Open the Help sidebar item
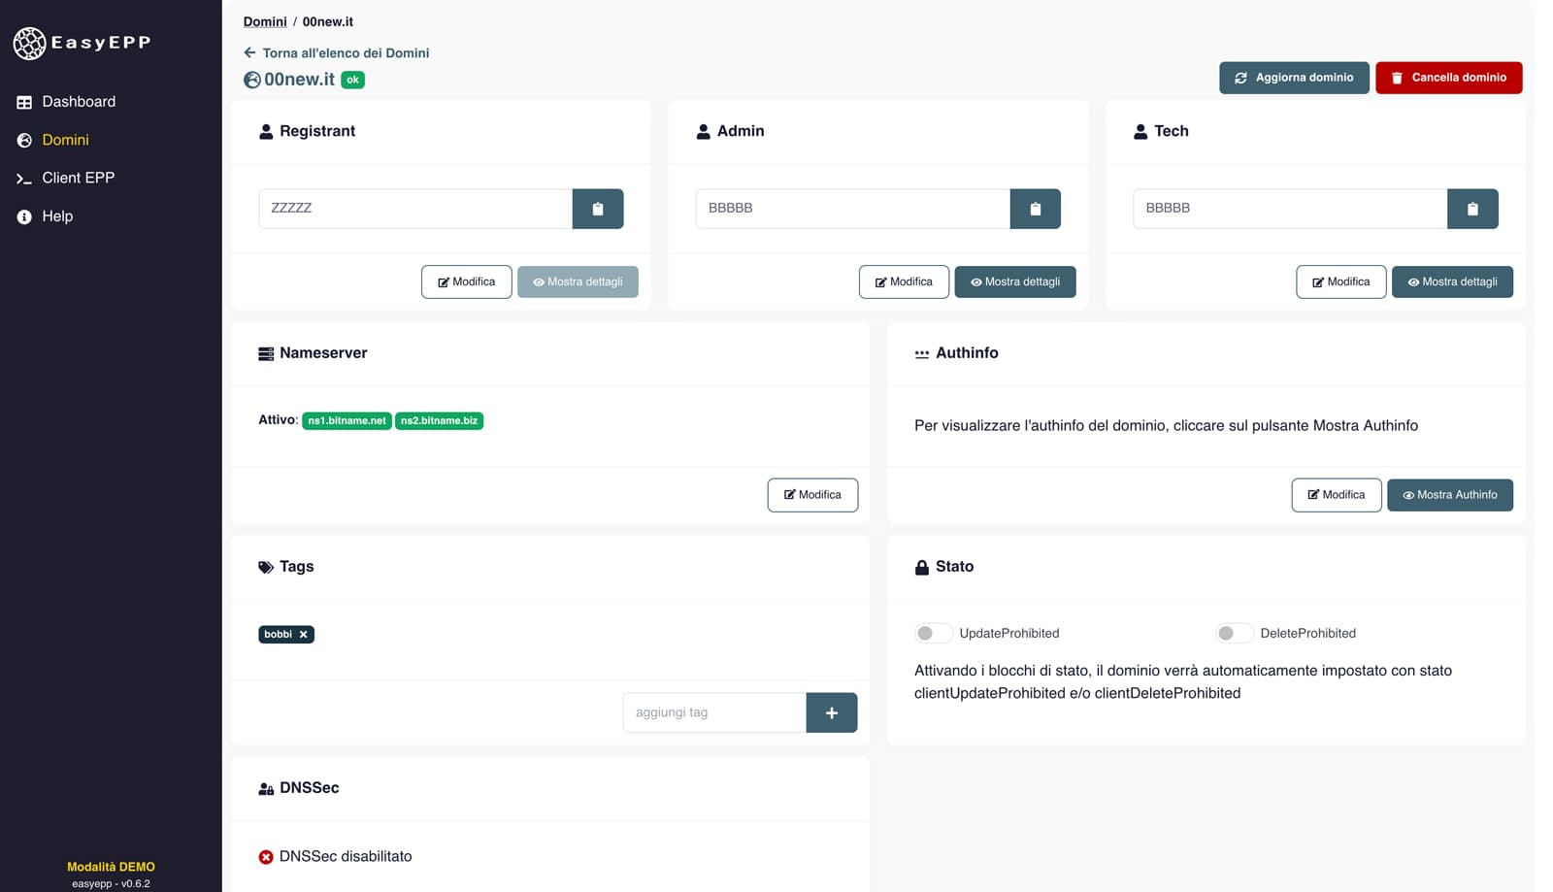Viewport: 1553px width, 892px height. tap(56, 216)
